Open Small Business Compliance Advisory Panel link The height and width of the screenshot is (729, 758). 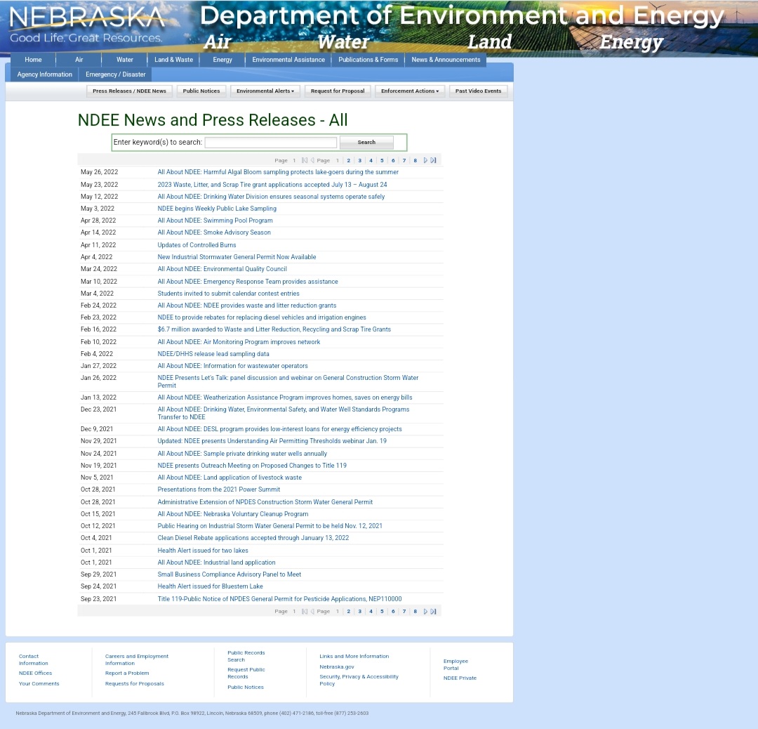click(x=229, y=574)
